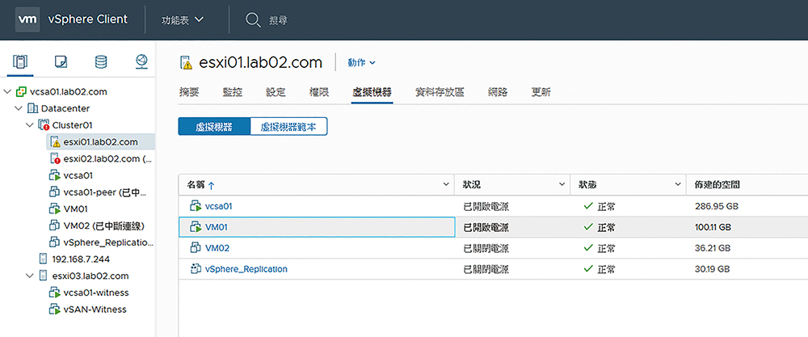
Task: Open the VM01 link in VM table
Action: coord(217,227)
